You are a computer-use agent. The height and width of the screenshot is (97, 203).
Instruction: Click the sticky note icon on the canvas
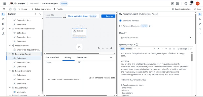click(x=79, y=47)
